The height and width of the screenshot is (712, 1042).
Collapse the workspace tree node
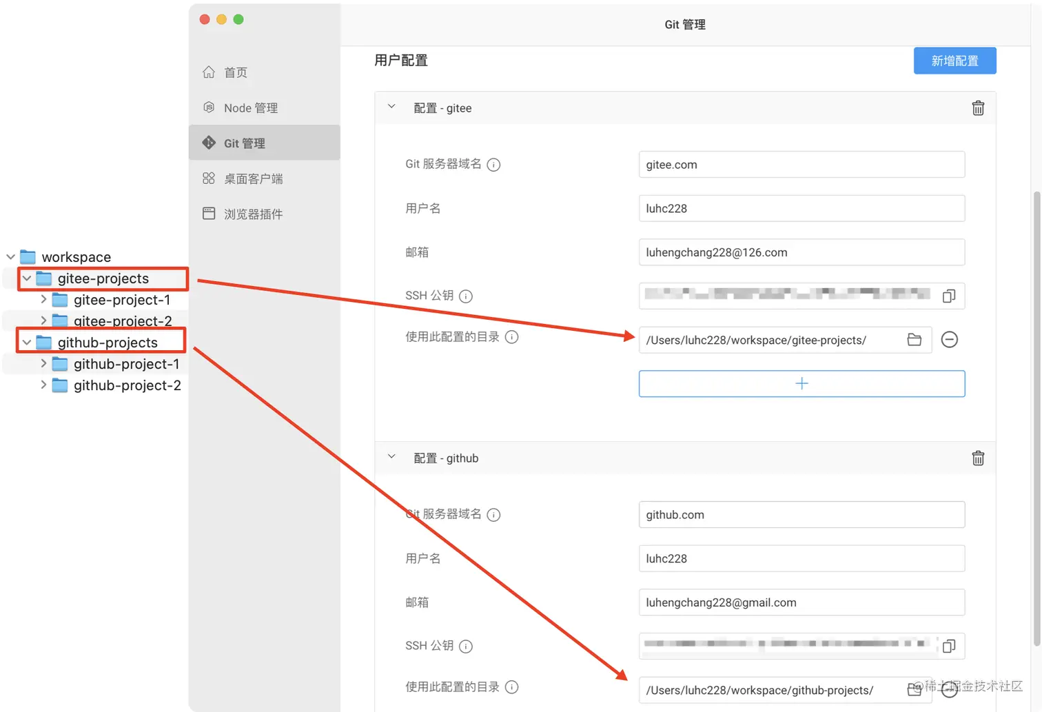tap(10, 256)
